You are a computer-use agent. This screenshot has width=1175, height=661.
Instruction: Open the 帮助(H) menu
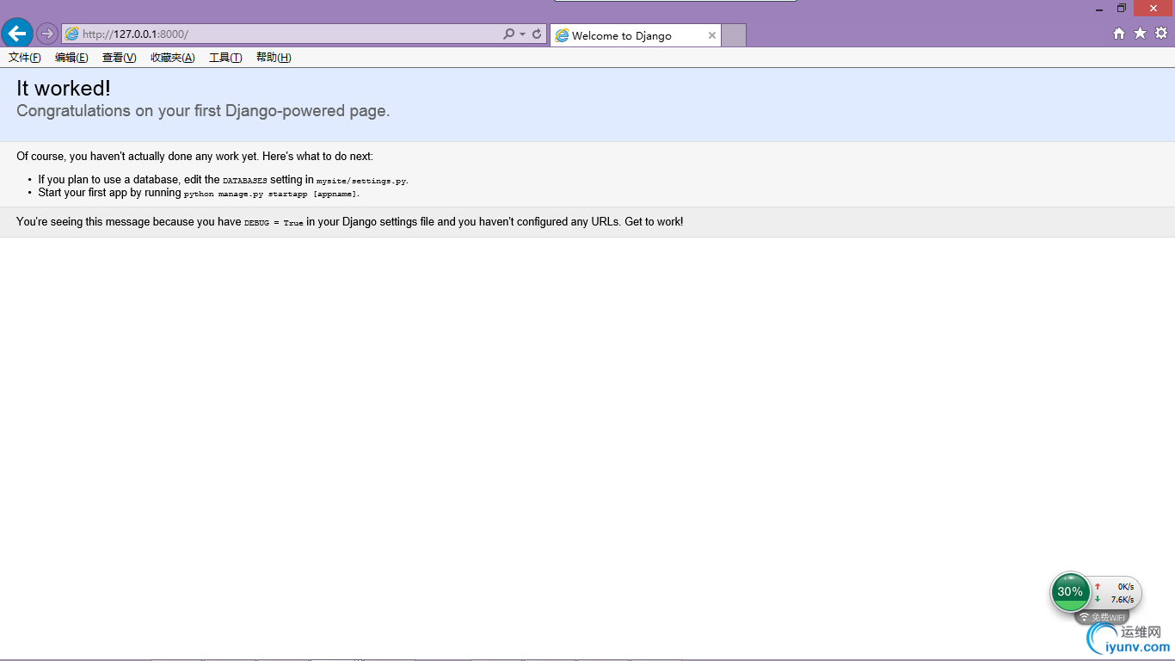(274, 58)
